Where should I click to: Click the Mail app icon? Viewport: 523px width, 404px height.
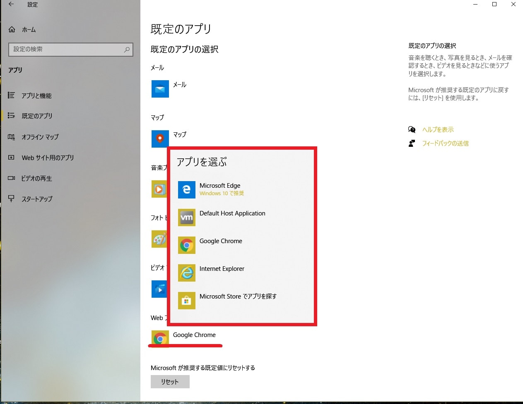click(160, 89)
